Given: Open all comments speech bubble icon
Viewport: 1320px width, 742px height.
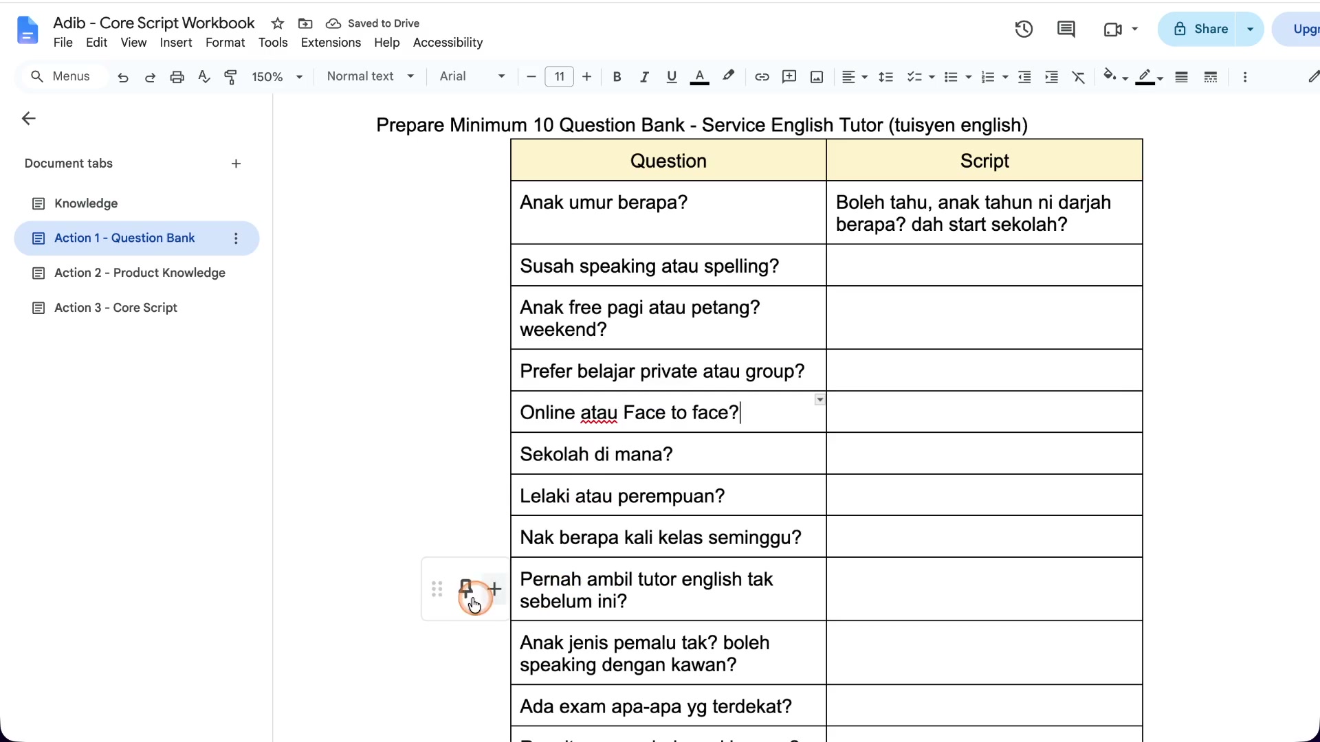Looking at the screenshot, I should 1066,30.
